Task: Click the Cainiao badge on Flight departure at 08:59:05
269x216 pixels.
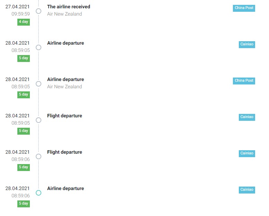Action: coord(247,117)
